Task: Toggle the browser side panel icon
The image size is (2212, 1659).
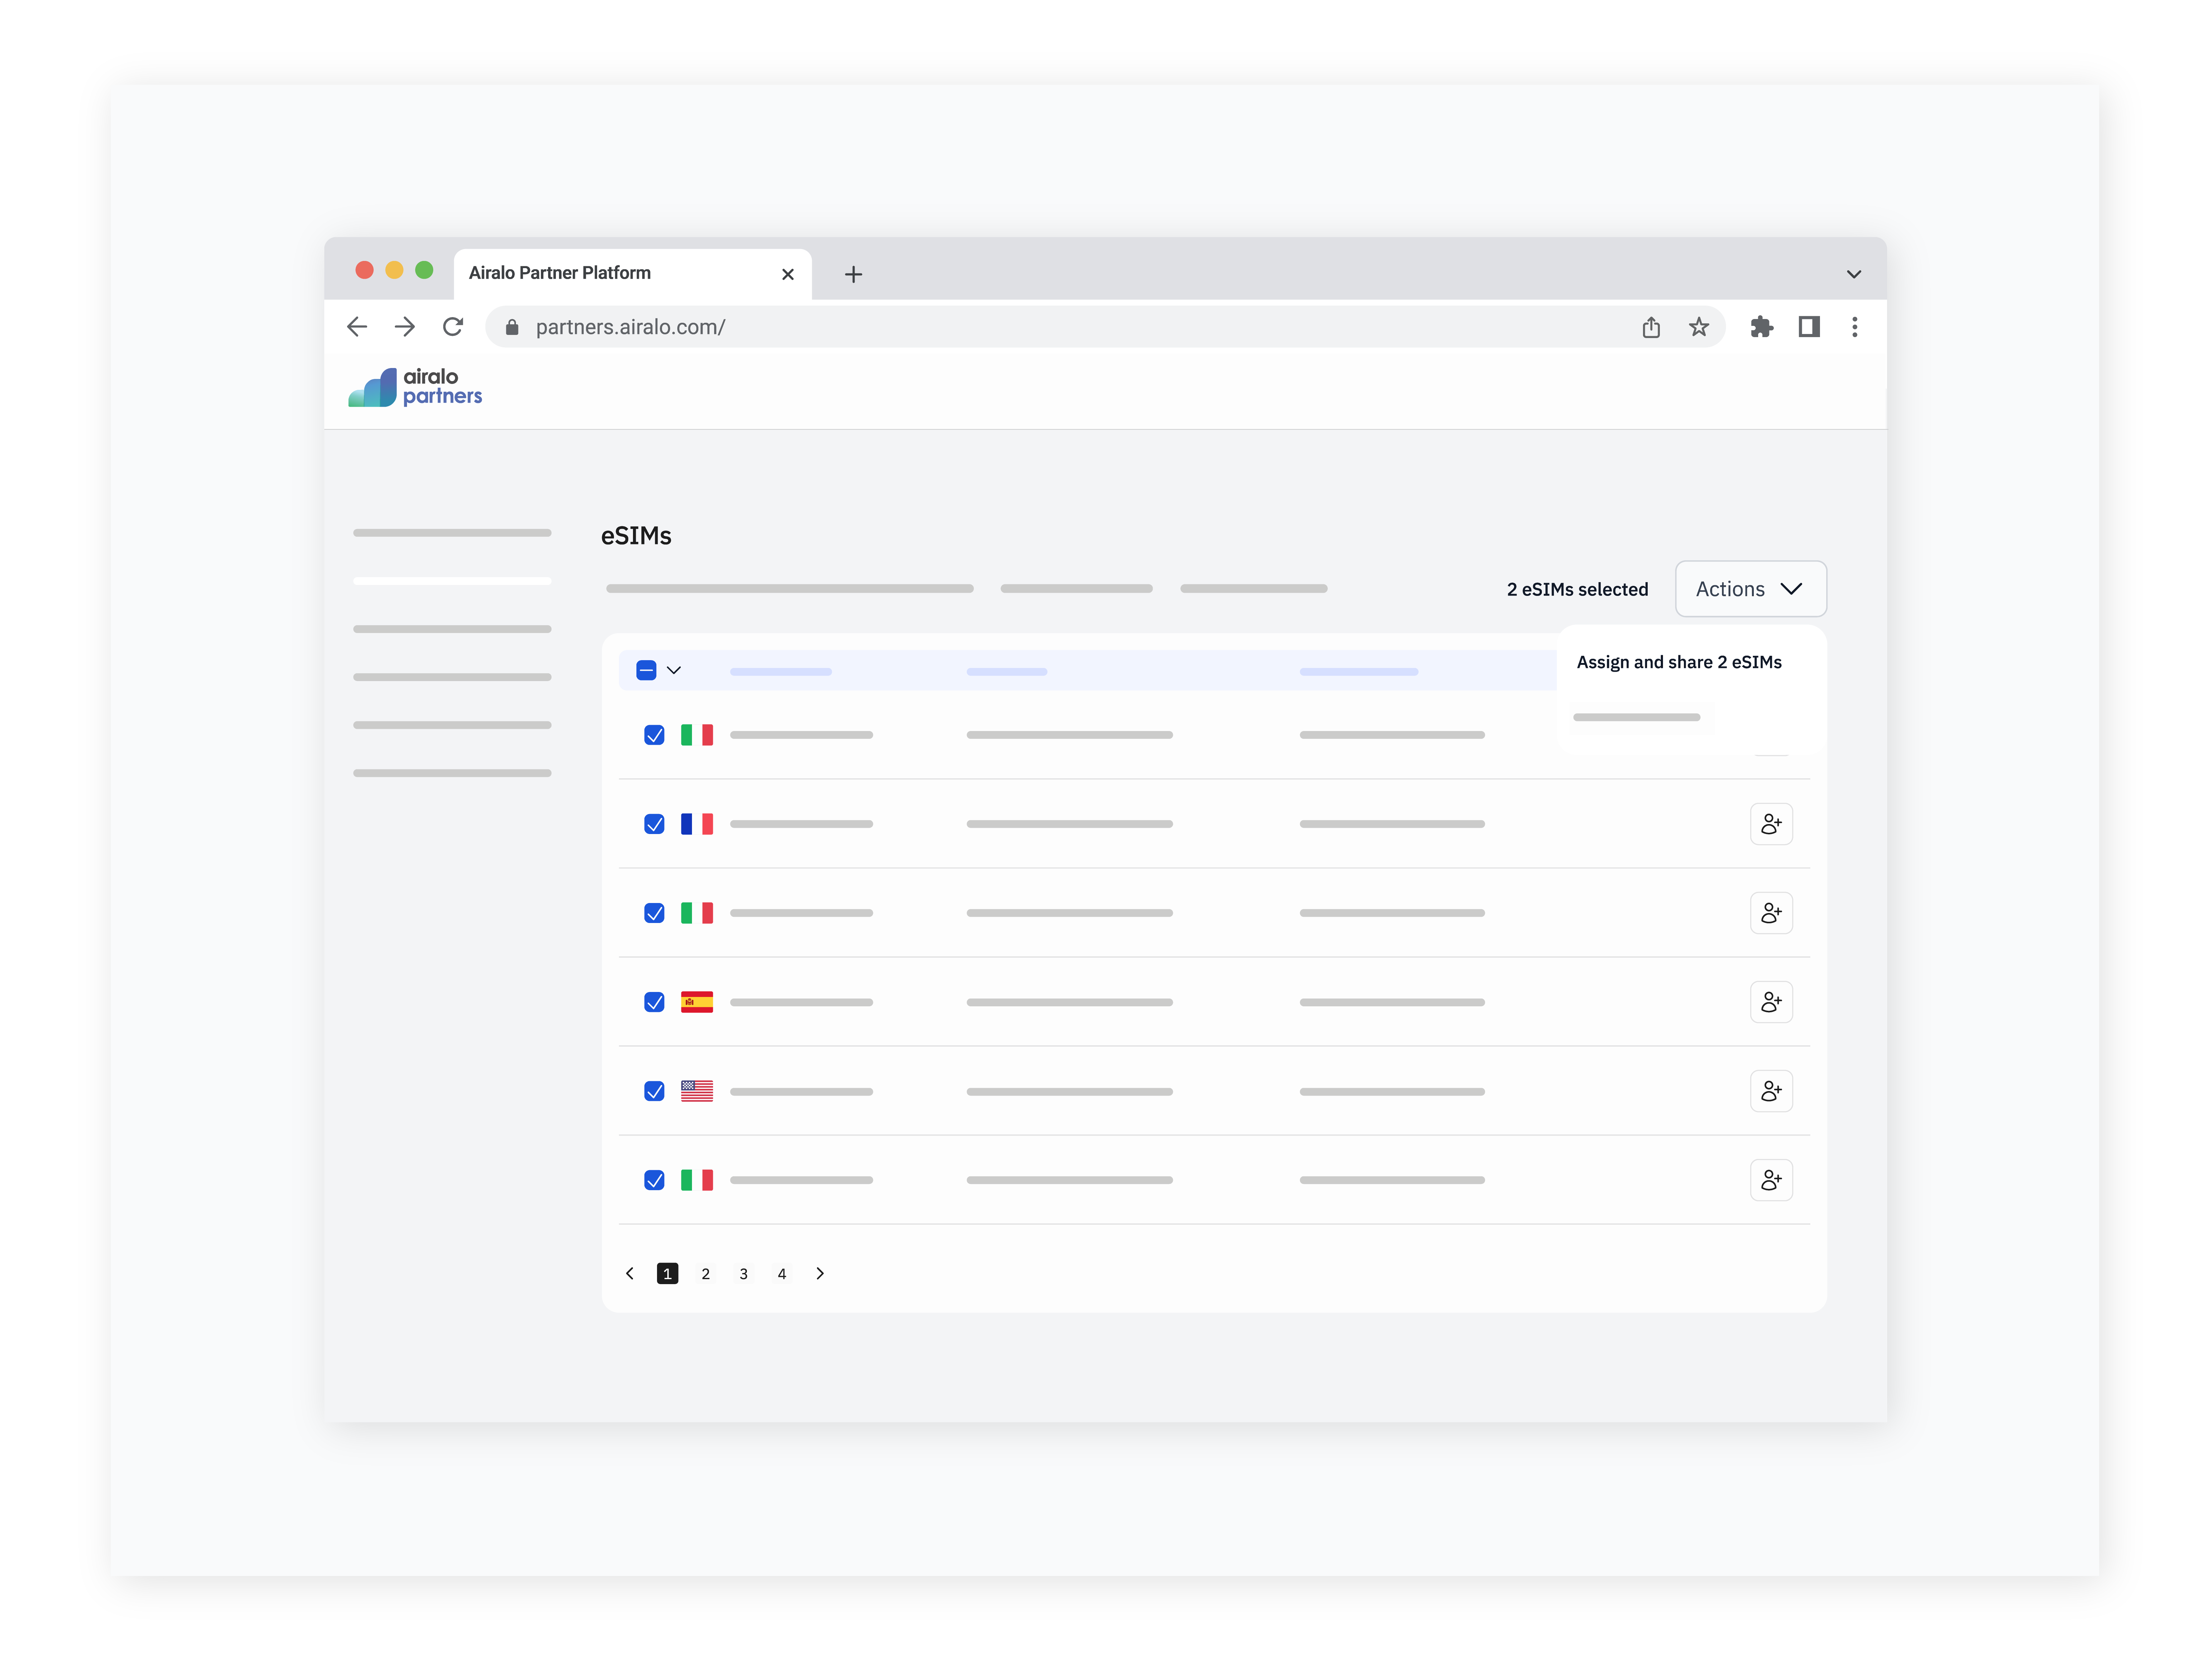Action: point(1809,327)
